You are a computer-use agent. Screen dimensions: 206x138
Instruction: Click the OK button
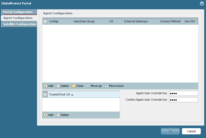(x=170, y=131)
